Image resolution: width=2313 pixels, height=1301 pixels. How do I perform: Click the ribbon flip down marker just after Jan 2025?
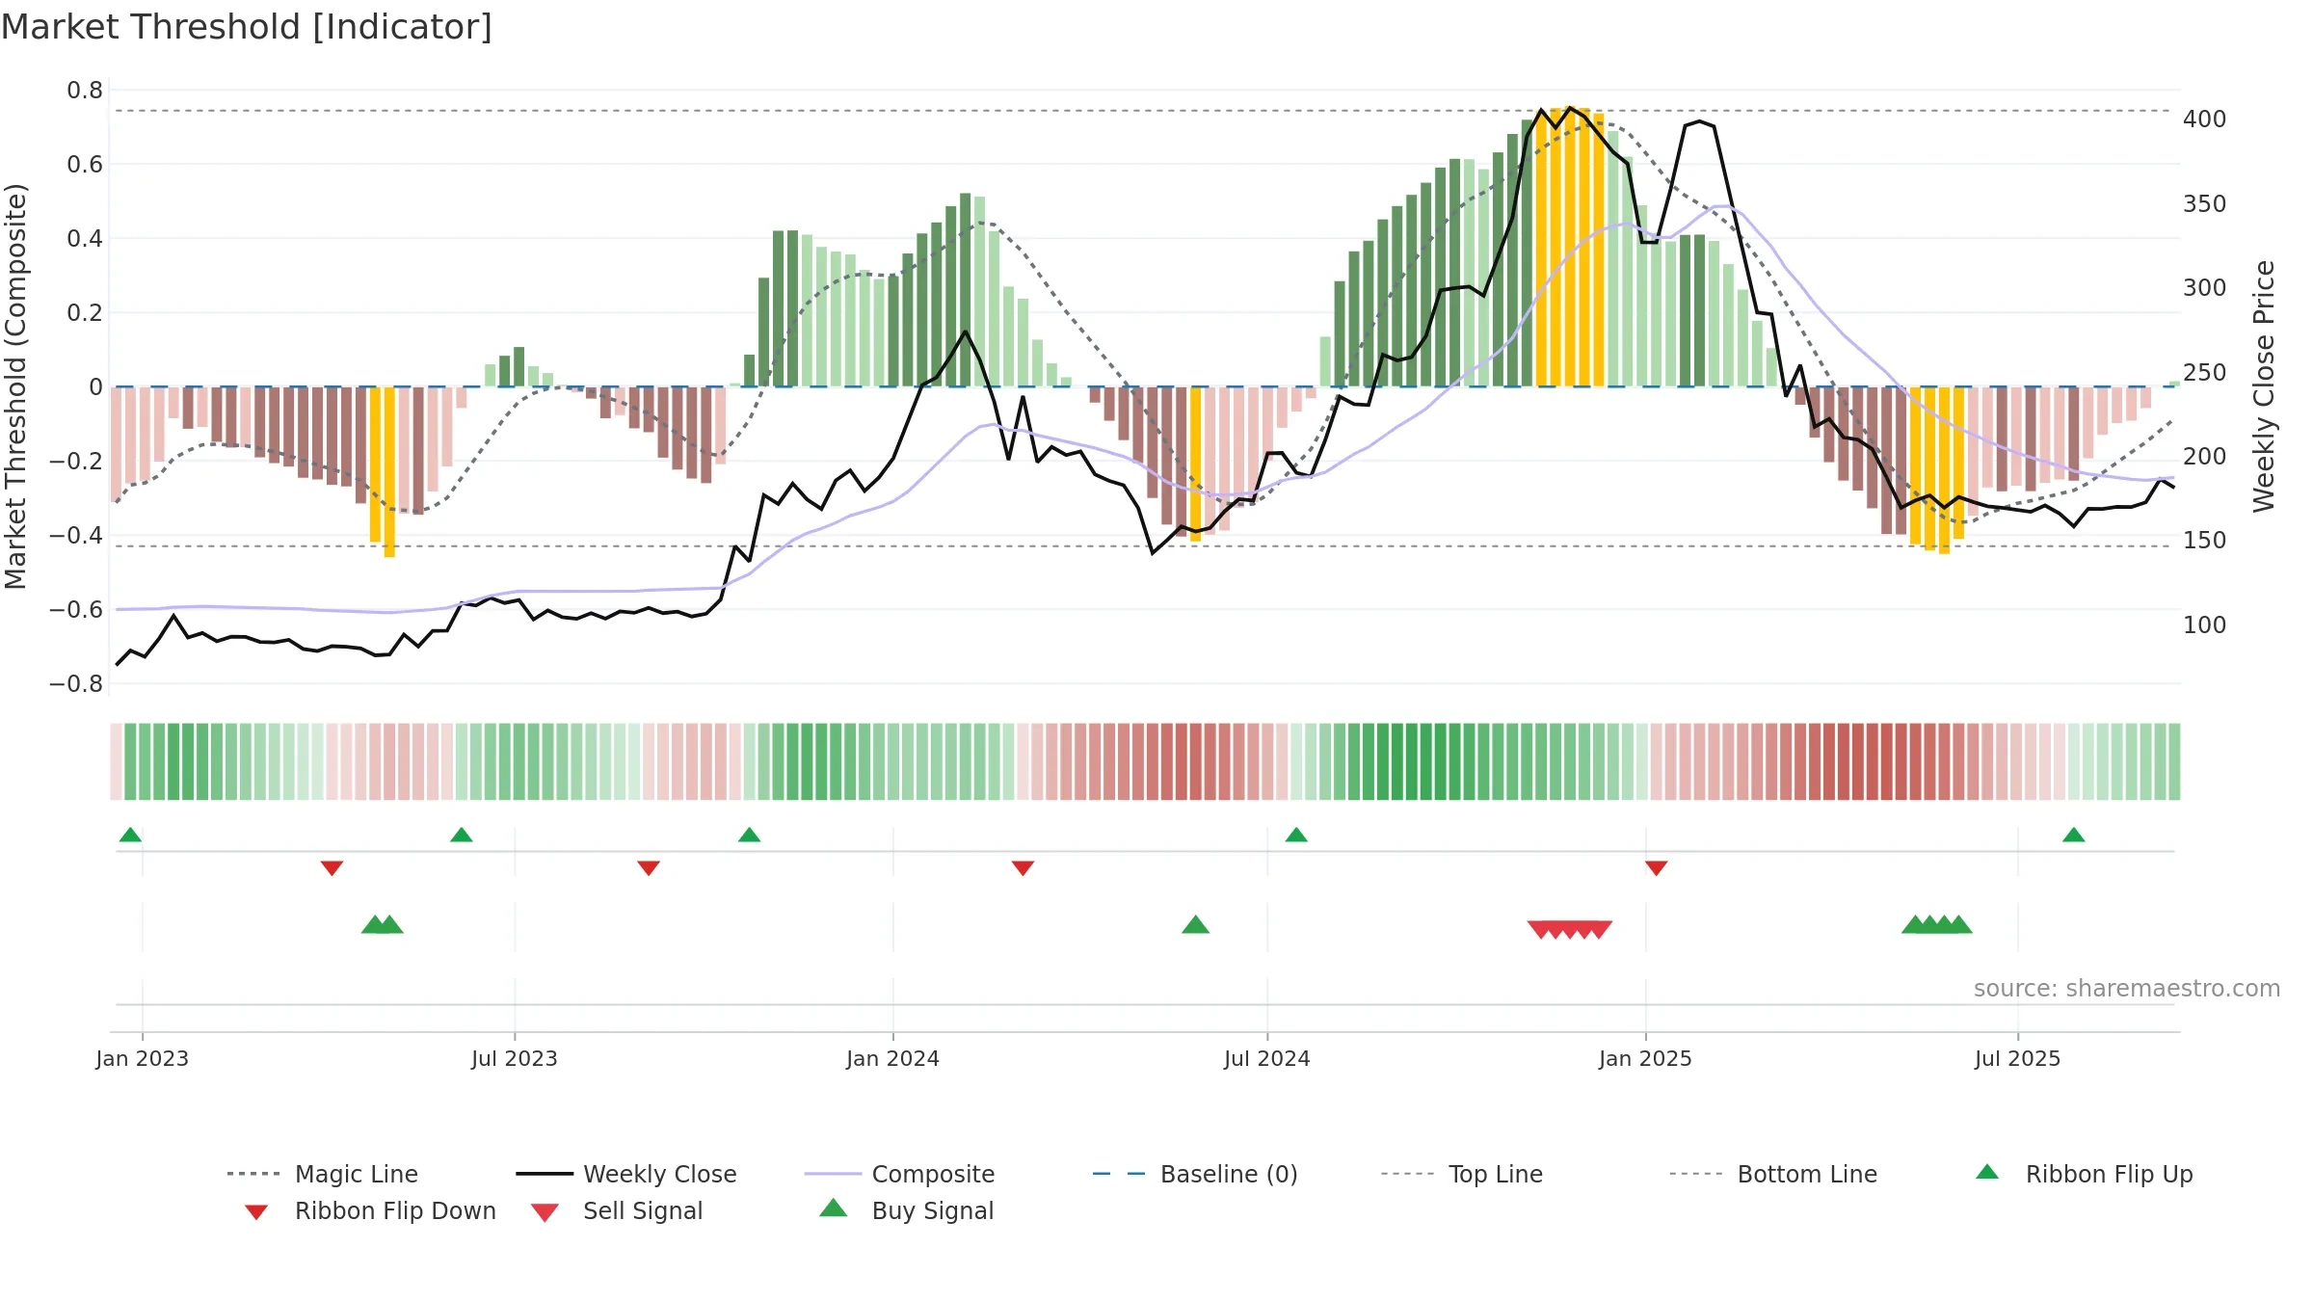tap(1656, 868)
